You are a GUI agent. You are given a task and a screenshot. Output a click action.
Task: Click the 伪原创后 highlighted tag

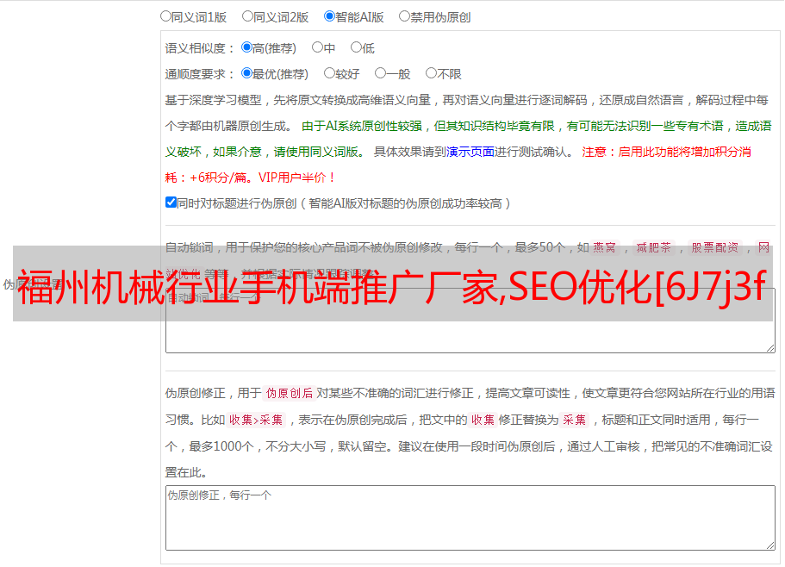[x=290, y=393]
